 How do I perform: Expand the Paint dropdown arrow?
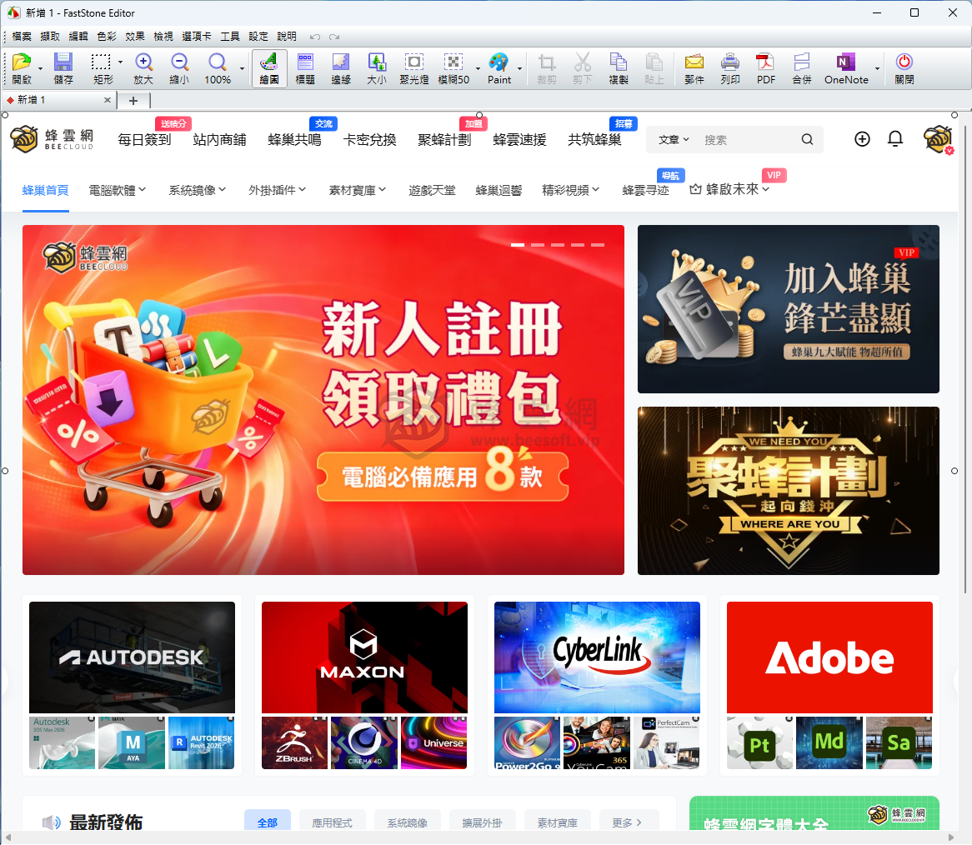[519, 68]
